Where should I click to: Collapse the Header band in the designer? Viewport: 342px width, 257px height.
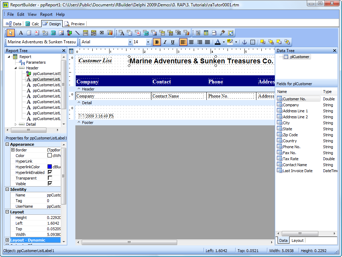click(79, 89)
